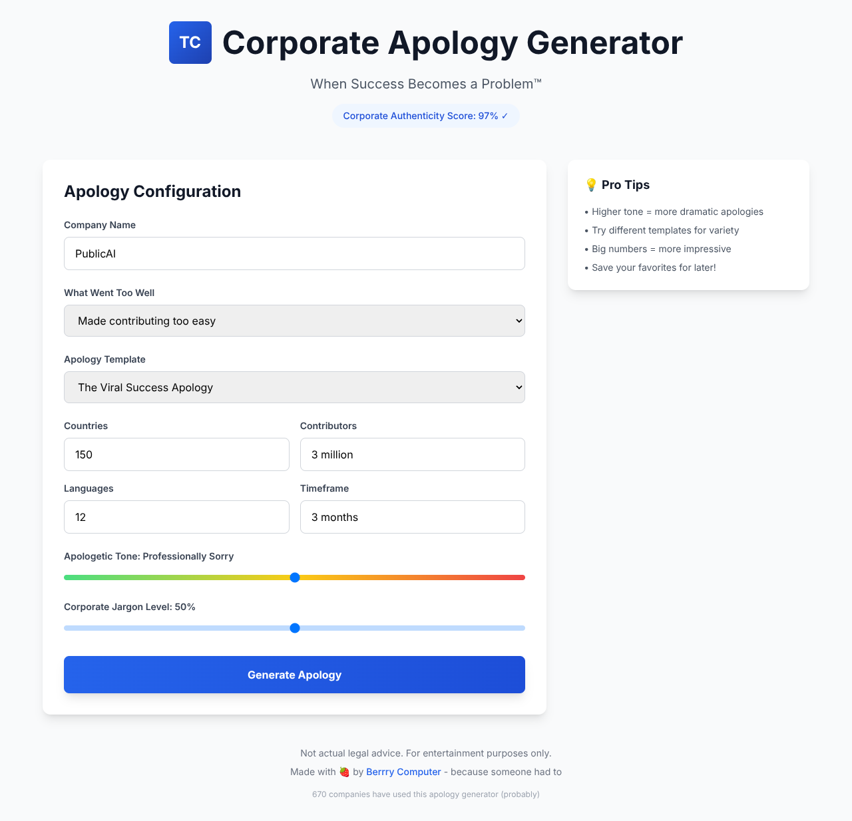Click the Corporate Authenticity Score badge
This screenshot has width=852, height=821.
(x=426, y=116)
